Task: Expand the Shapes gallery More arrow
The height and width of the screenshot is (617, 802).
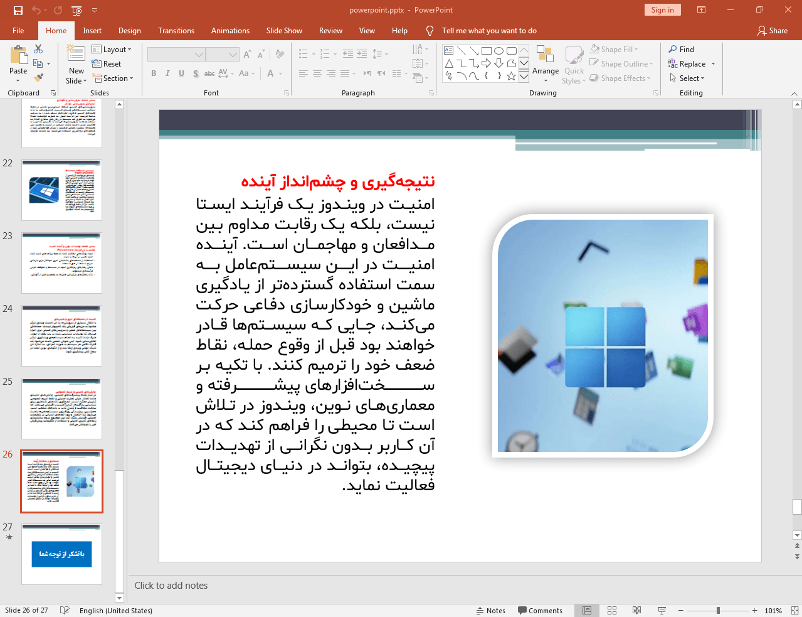Action: [524, 76]
